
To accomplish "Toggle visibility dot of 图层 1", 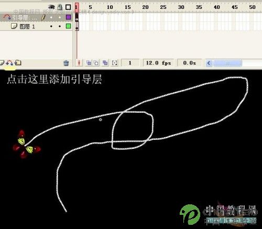I will click(x=51, y=26).
